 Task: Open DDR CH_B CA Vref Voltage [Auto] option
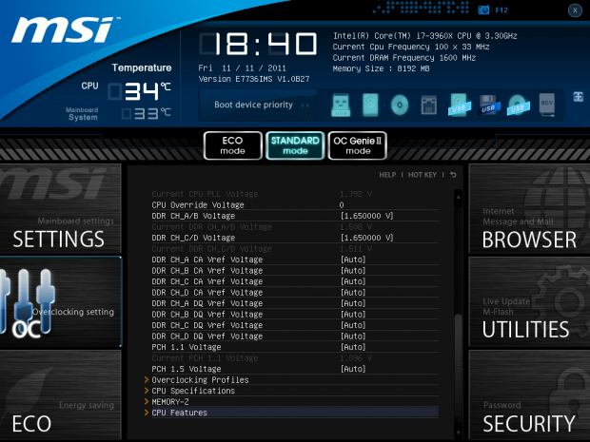pyautogui.click(x=353, y=270)
